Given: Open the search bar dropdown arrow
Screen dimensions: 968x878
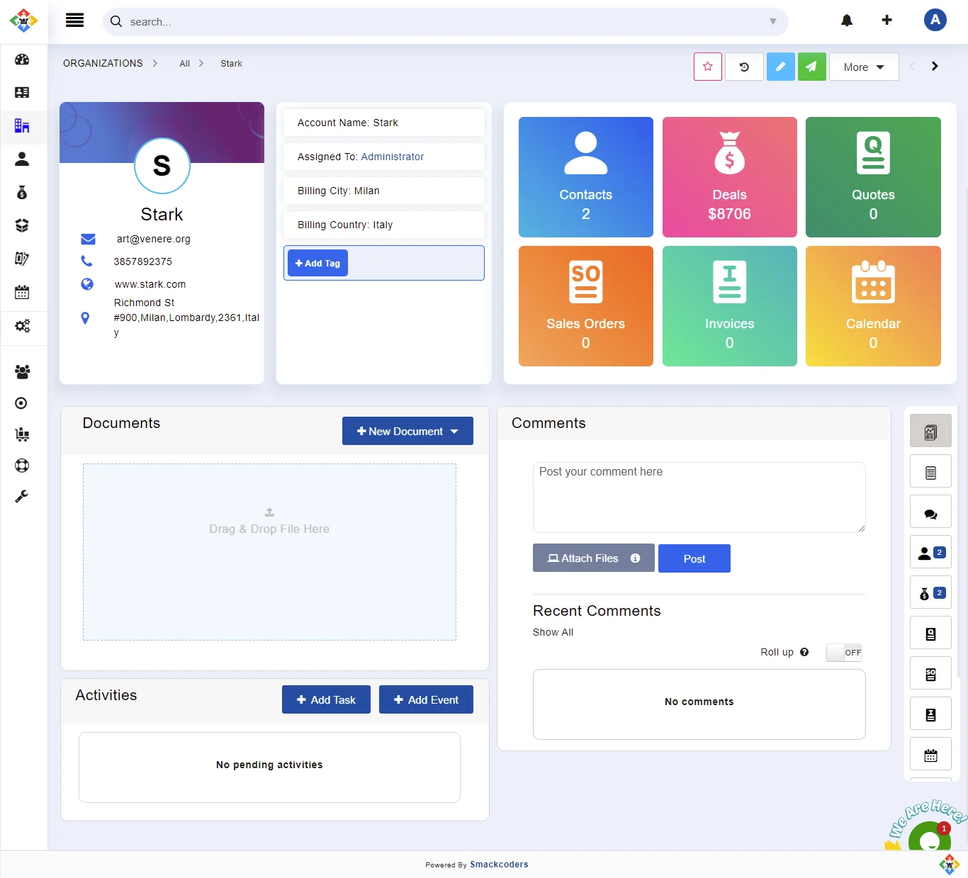Looking at the screenshot, I should pos(772,22).
